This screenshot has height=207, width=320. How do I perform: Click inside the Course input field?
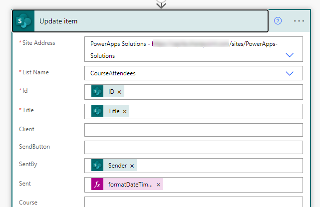(194, 202)
